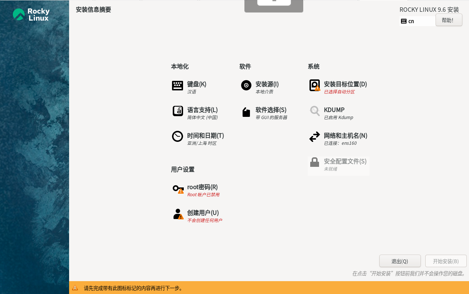Open 网络和主机名(N) settings label

click(x=346, y=136)
